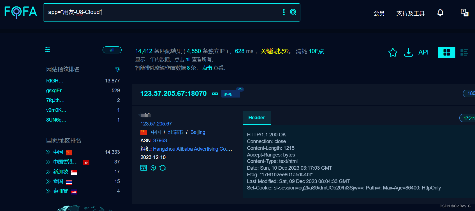
Task: Click the API link
Action: pyautogui.click(x=423, y=52)
